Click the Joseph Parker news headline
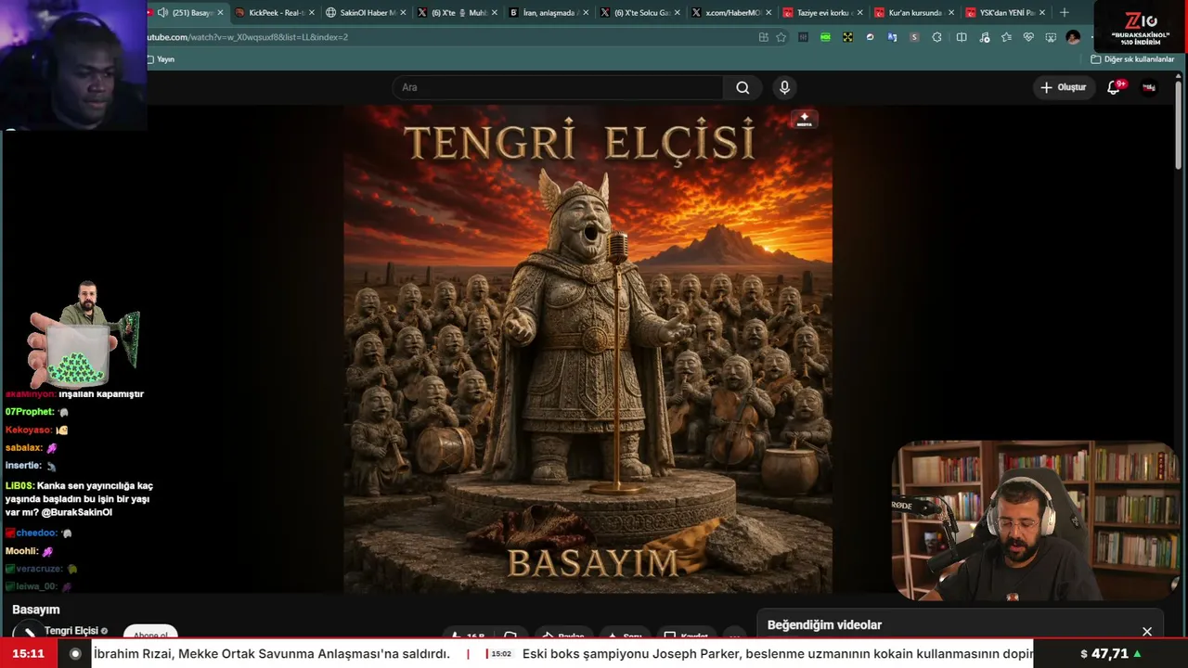This screenshot has width=1188, height=668. point(778,654)
